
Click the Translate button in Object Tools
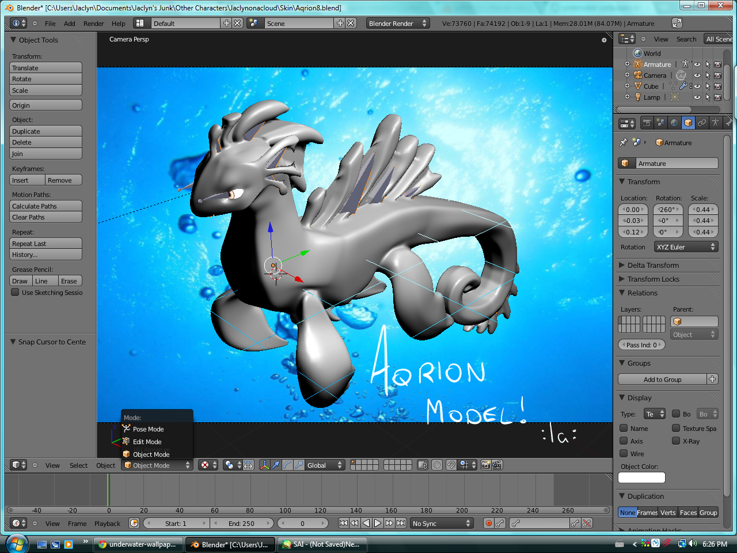click(x=46, y=67)
